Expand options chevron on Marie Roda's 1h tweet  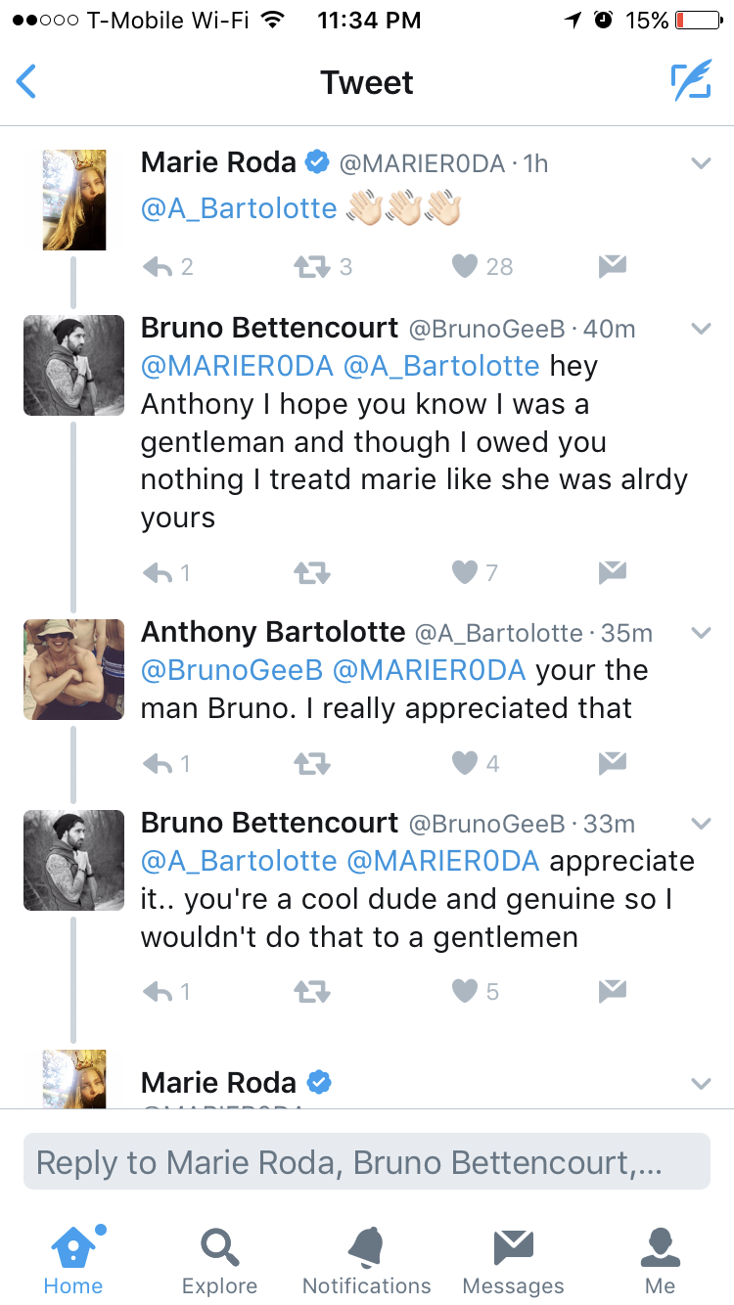(x=701, y=164)
